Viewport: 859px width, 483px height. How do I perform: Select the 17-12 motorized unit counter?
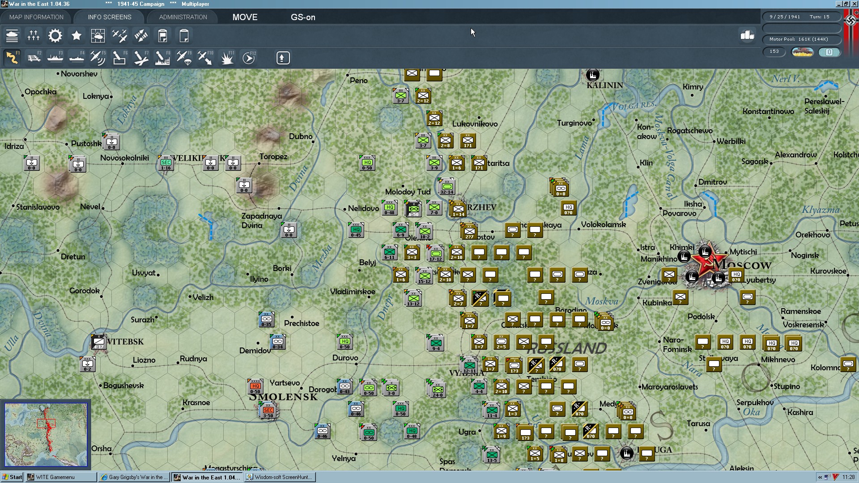point(435,254)
